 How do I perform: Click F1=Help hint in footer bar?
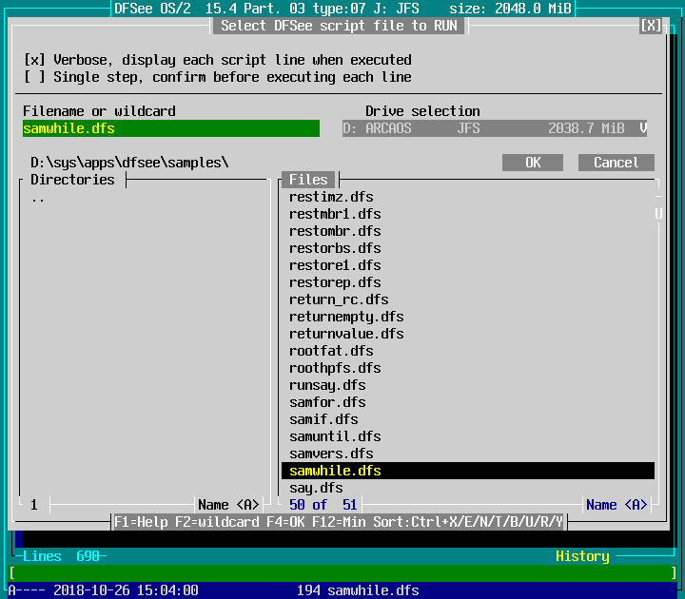(x=141, y=522)
